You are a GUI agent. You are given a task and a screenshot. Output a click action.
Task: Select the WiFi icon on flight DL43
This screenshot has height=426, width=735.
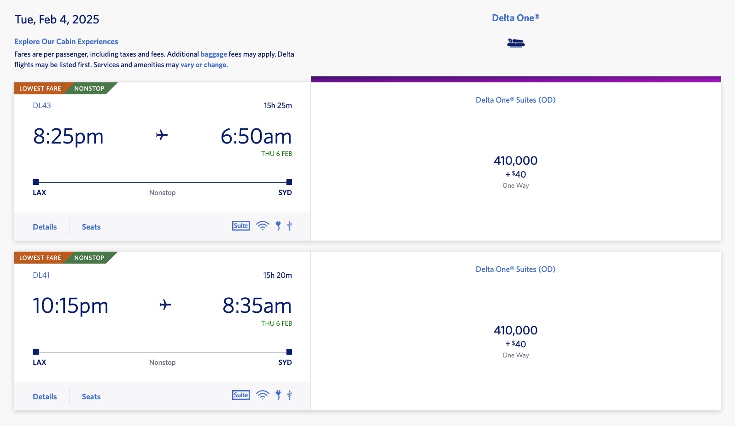pos(262,225)
